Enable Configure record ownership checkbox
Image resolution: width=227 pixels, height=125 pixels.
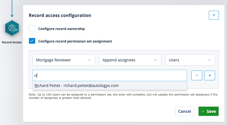[32, 28]
